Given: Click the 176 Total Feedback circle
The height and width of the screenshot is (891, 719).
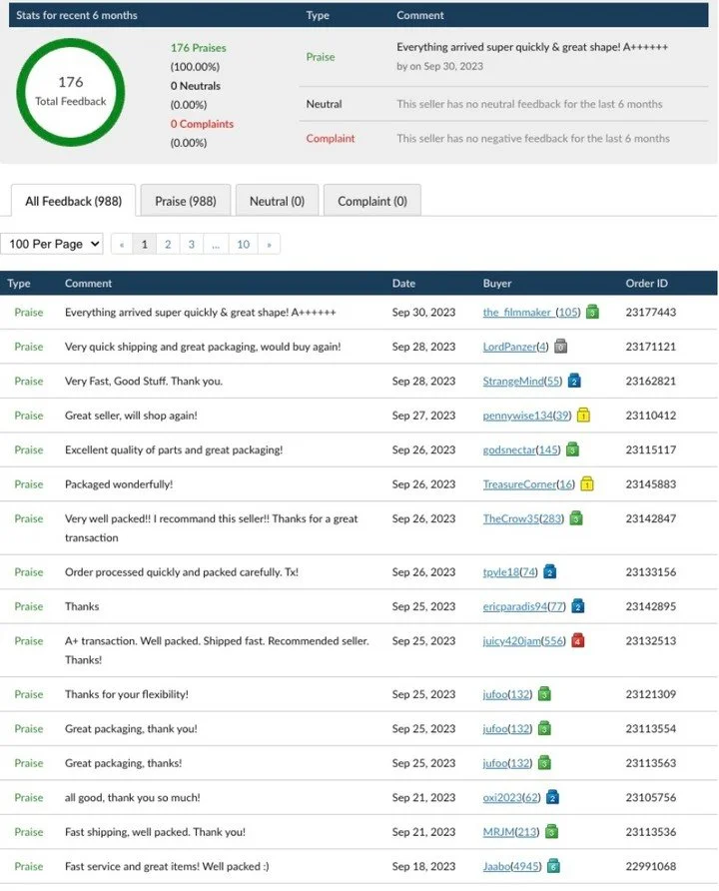Looking at the screenshot, I should 71,92.
